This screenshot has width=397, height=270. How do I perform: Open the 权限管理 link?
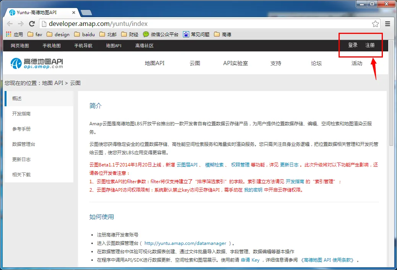[x=240, y=165]
